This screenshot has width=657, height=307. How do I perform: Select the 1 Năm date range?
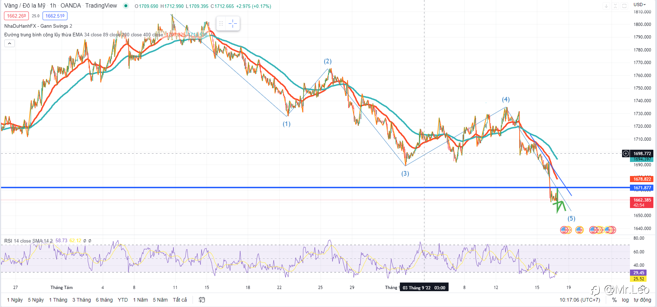coord(140,300)
